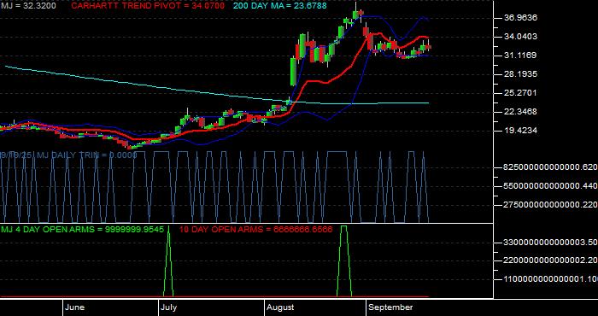598x316 pixels.
Task: Click the 220000000000002.20 ARMS axis value
Action: pyautogui.click(x=550, y=260)
